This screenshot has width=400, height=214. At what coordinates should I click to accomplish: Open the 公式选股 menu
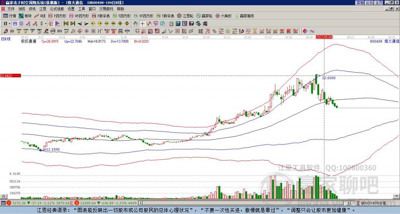click(57, 9)
